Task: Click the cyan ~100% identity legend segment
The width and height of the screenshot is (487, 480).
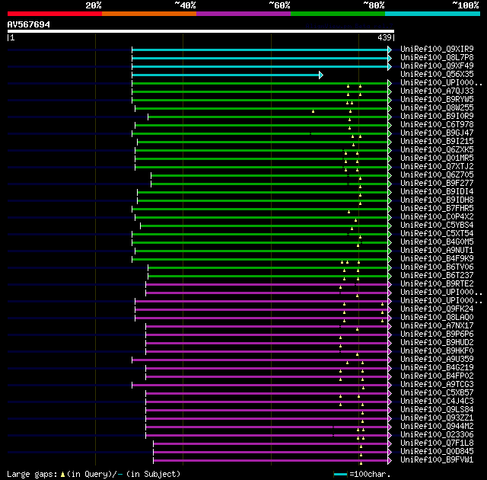Action: pos(433,14)
